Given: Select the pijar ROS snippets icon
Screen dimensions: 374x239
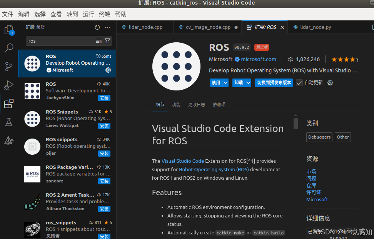Looking at the screenshot, I should (32, 147).
